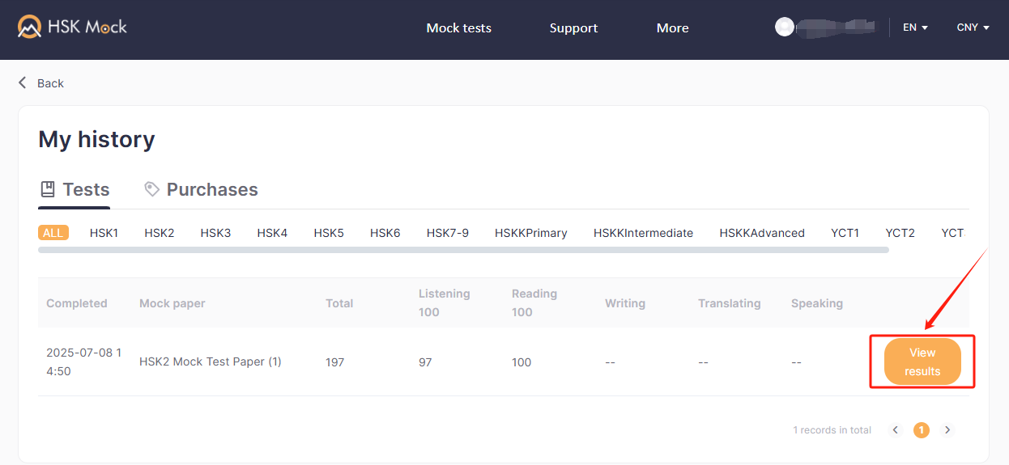Open the Support menu item

[x=573, y=27]
